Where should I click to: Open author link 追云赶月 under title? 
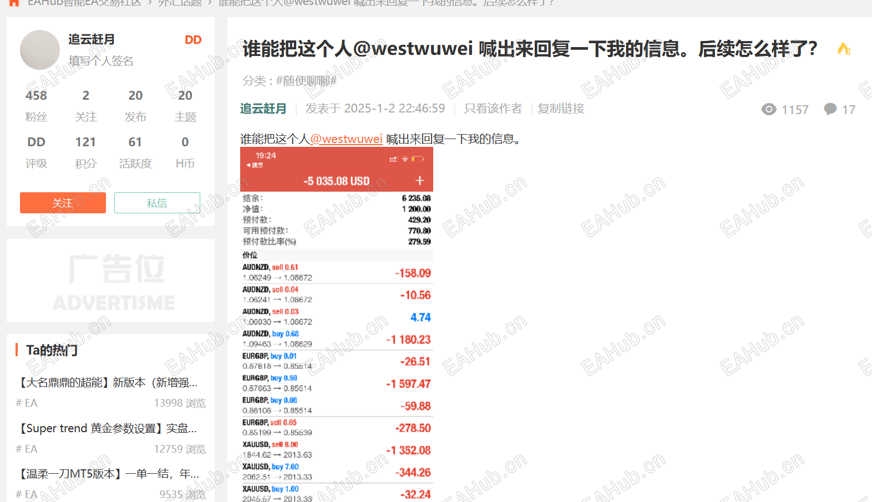click(x=263, y=109)
